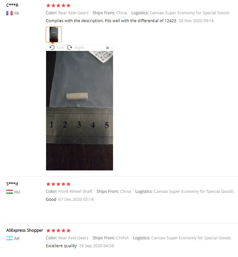Select reviewer name C***R
238x257 pixels.
pos(12,5)
